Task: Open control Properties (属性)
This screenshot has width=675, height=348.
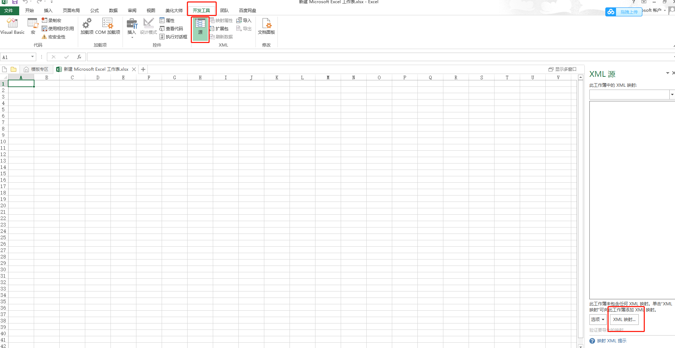Action: tap(167, 20)
